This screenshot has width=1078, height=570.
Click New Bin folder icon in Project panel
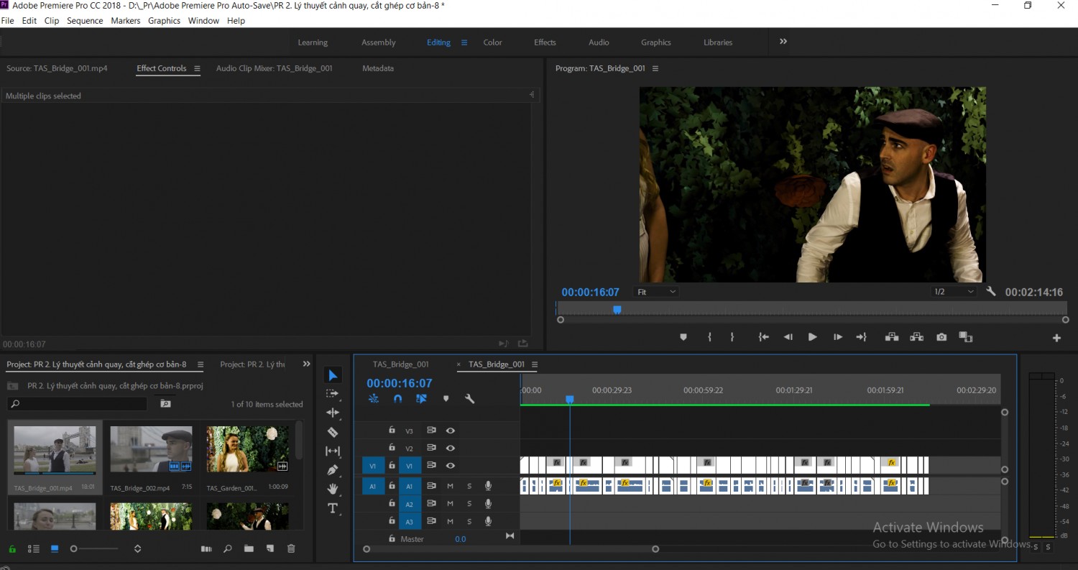249,548
